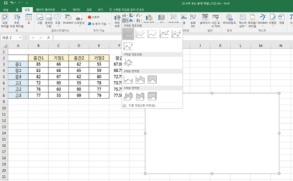Insert header and footer (머리글/바닥글)
The height and width of the screenshot is (181, 293).
click(252, 21)
